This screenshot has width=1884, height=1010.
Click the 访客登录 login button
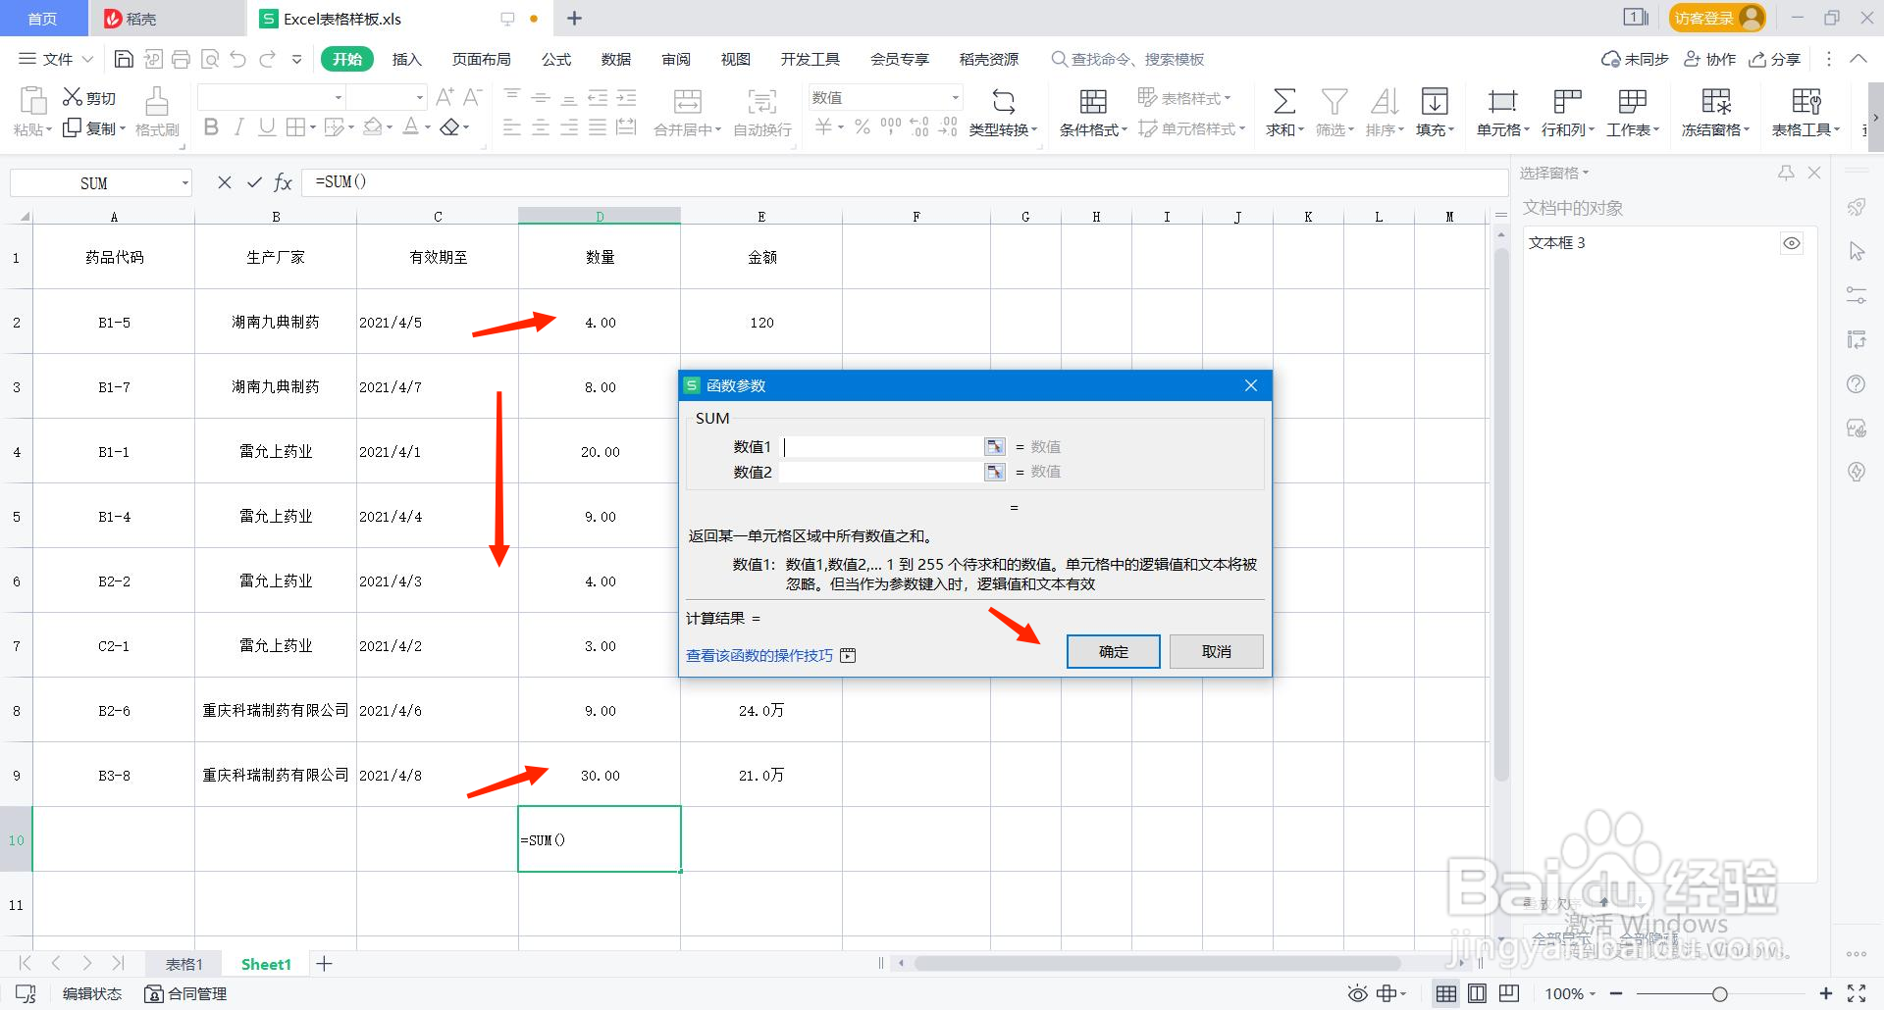click(1716, 18)
